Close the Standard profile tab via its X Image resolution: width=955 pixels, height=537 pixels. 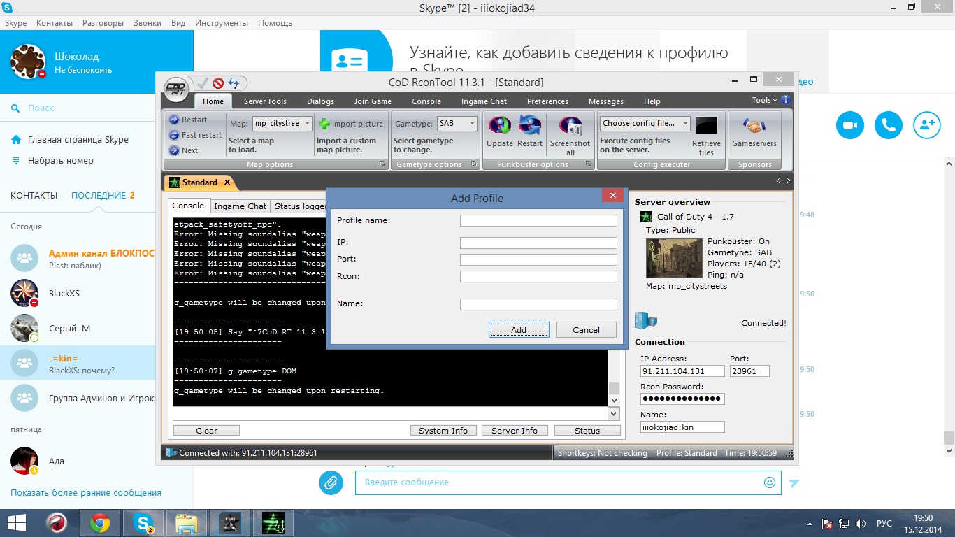tap(226, 182)
